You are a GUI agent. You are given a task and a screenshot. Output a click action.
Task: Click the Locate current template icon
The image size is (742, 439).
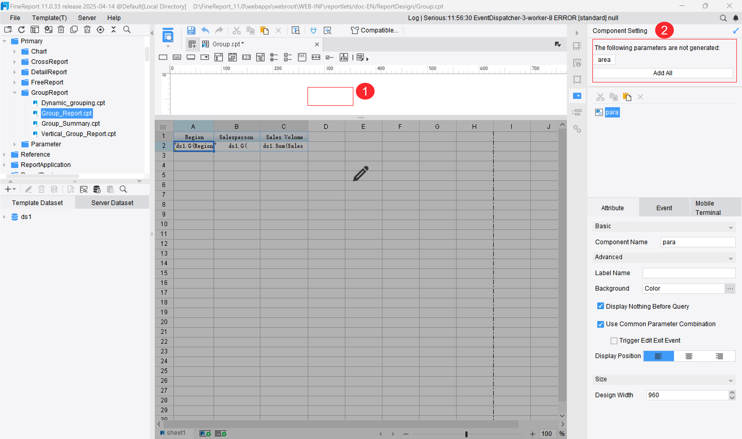(x=100, y=30)
